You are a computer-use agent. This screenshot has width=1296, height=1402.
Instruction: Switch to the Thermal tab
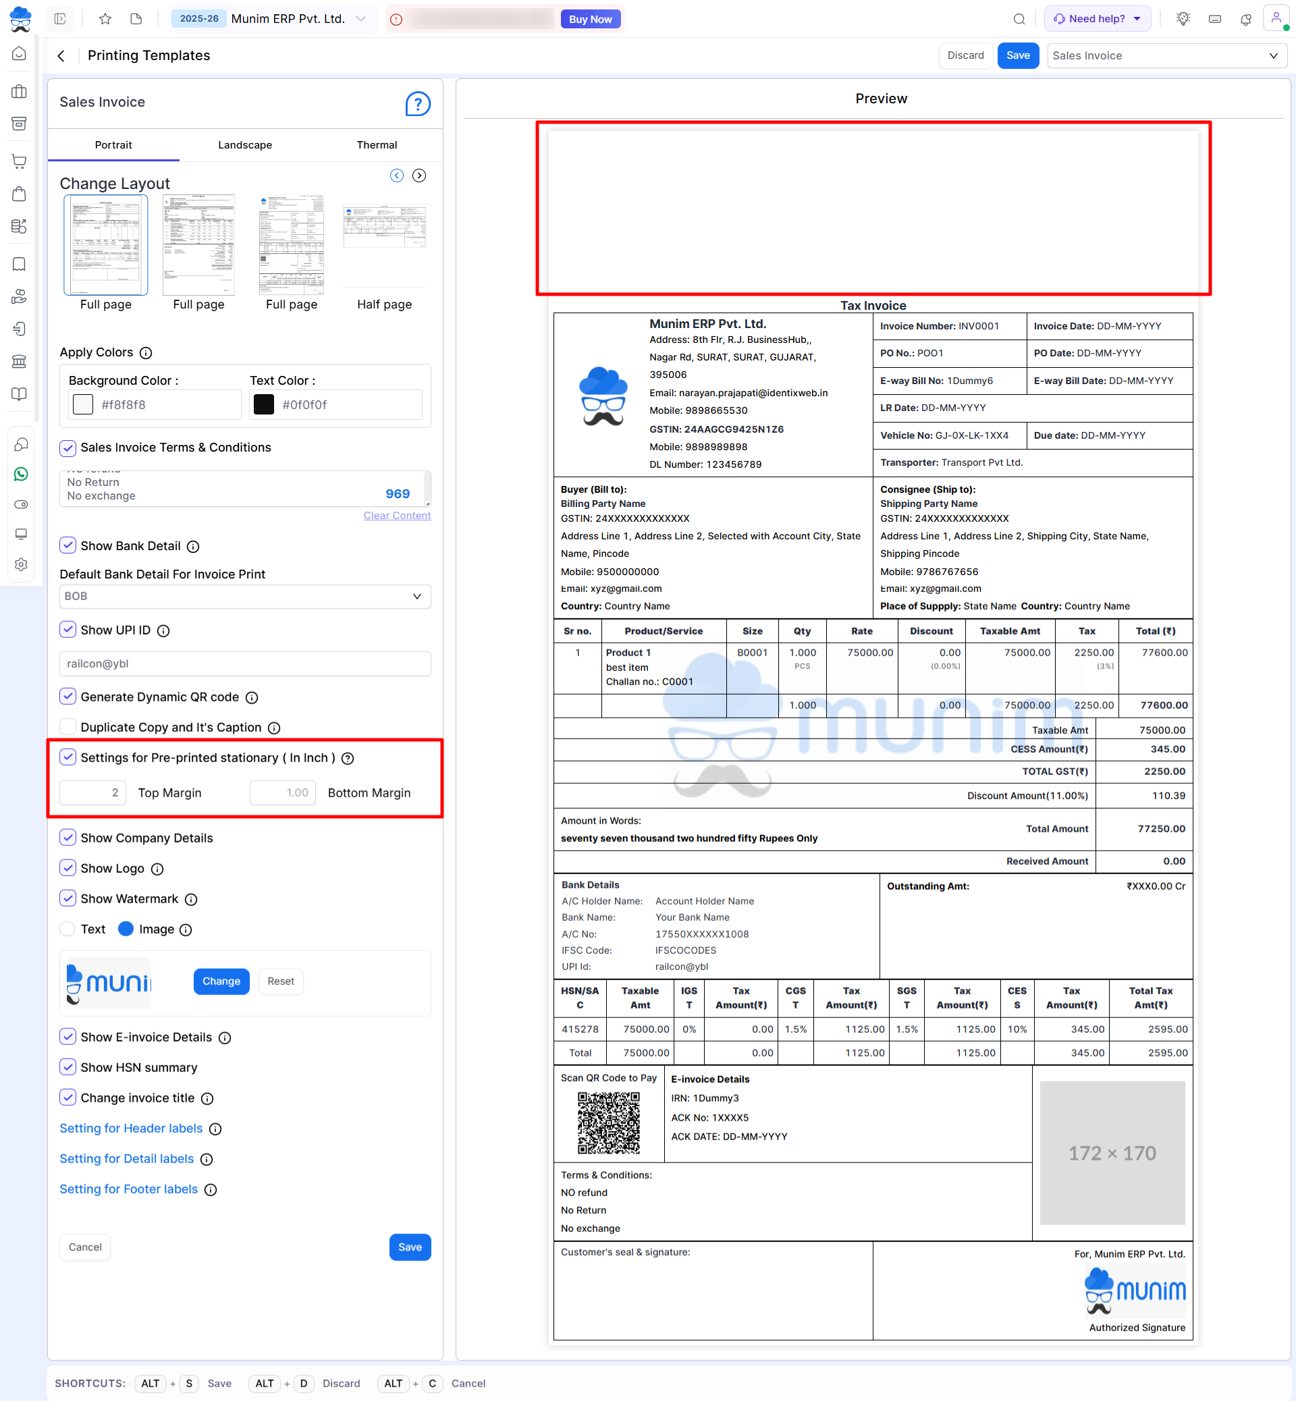[376, 144]
